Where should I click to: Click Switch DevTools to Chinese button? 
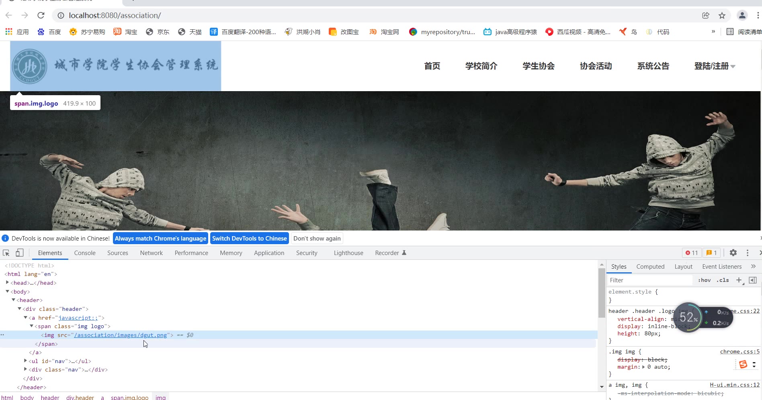coord(250,238)
